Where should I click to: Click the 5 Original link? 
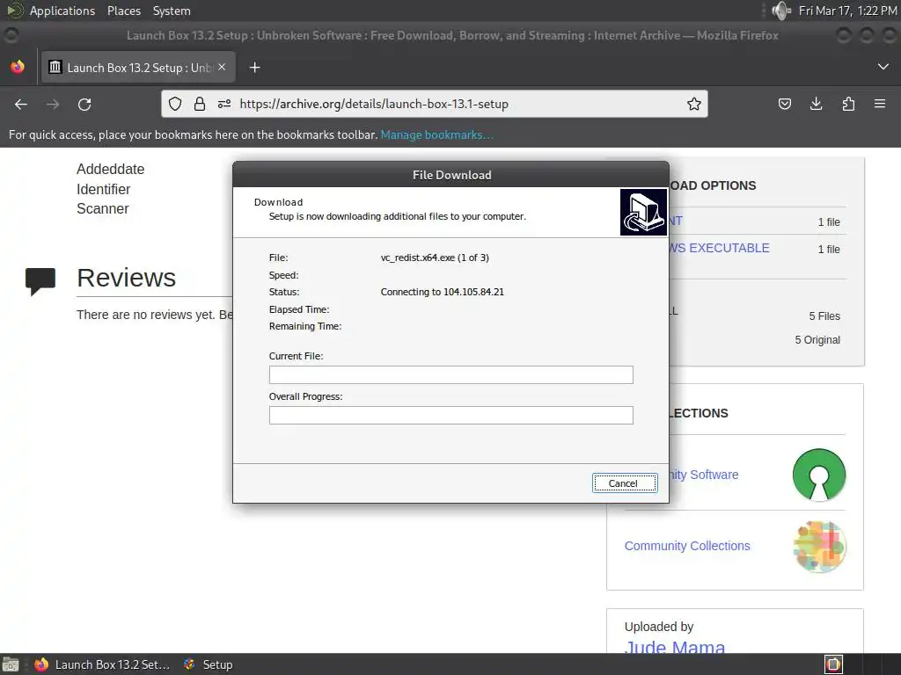pyautogui.click(x=817, y=340)
